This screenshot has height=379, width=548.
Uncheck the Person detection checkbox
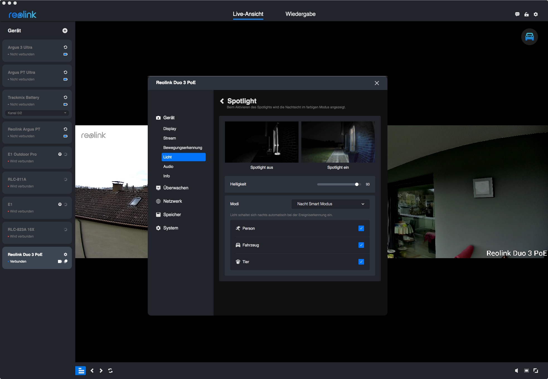coord(361,228)
